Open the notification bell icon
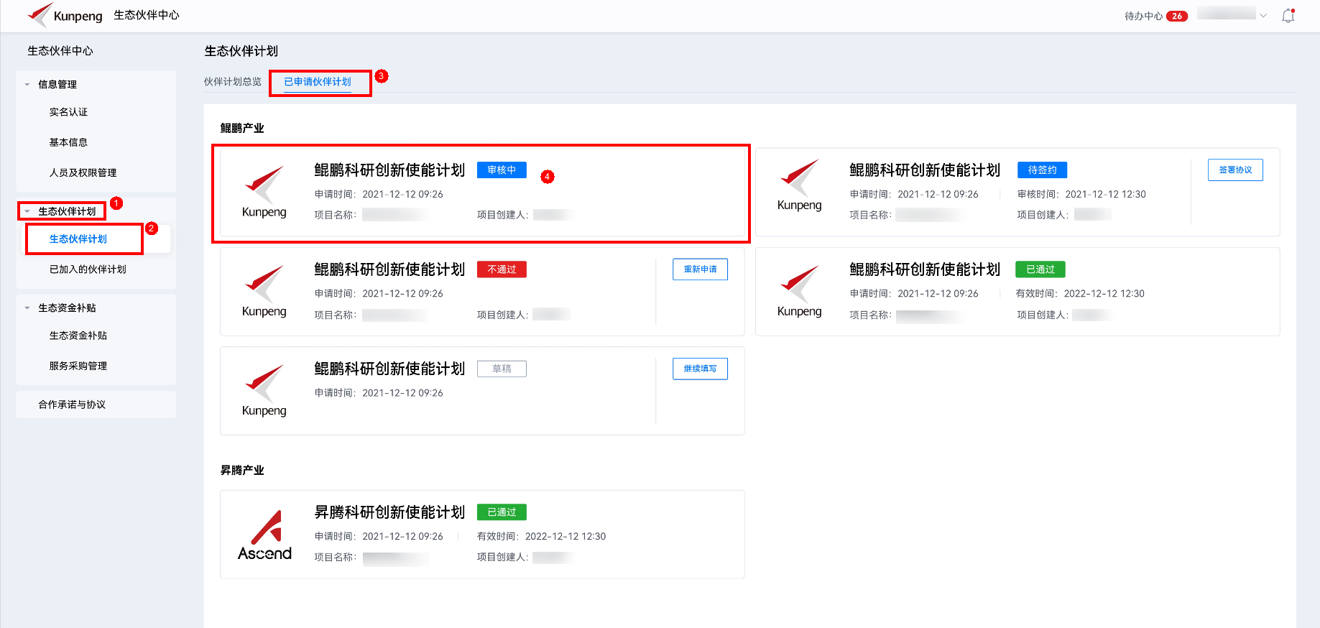This screenshot has width=1320, height=628. click(x=1288, y=16)
